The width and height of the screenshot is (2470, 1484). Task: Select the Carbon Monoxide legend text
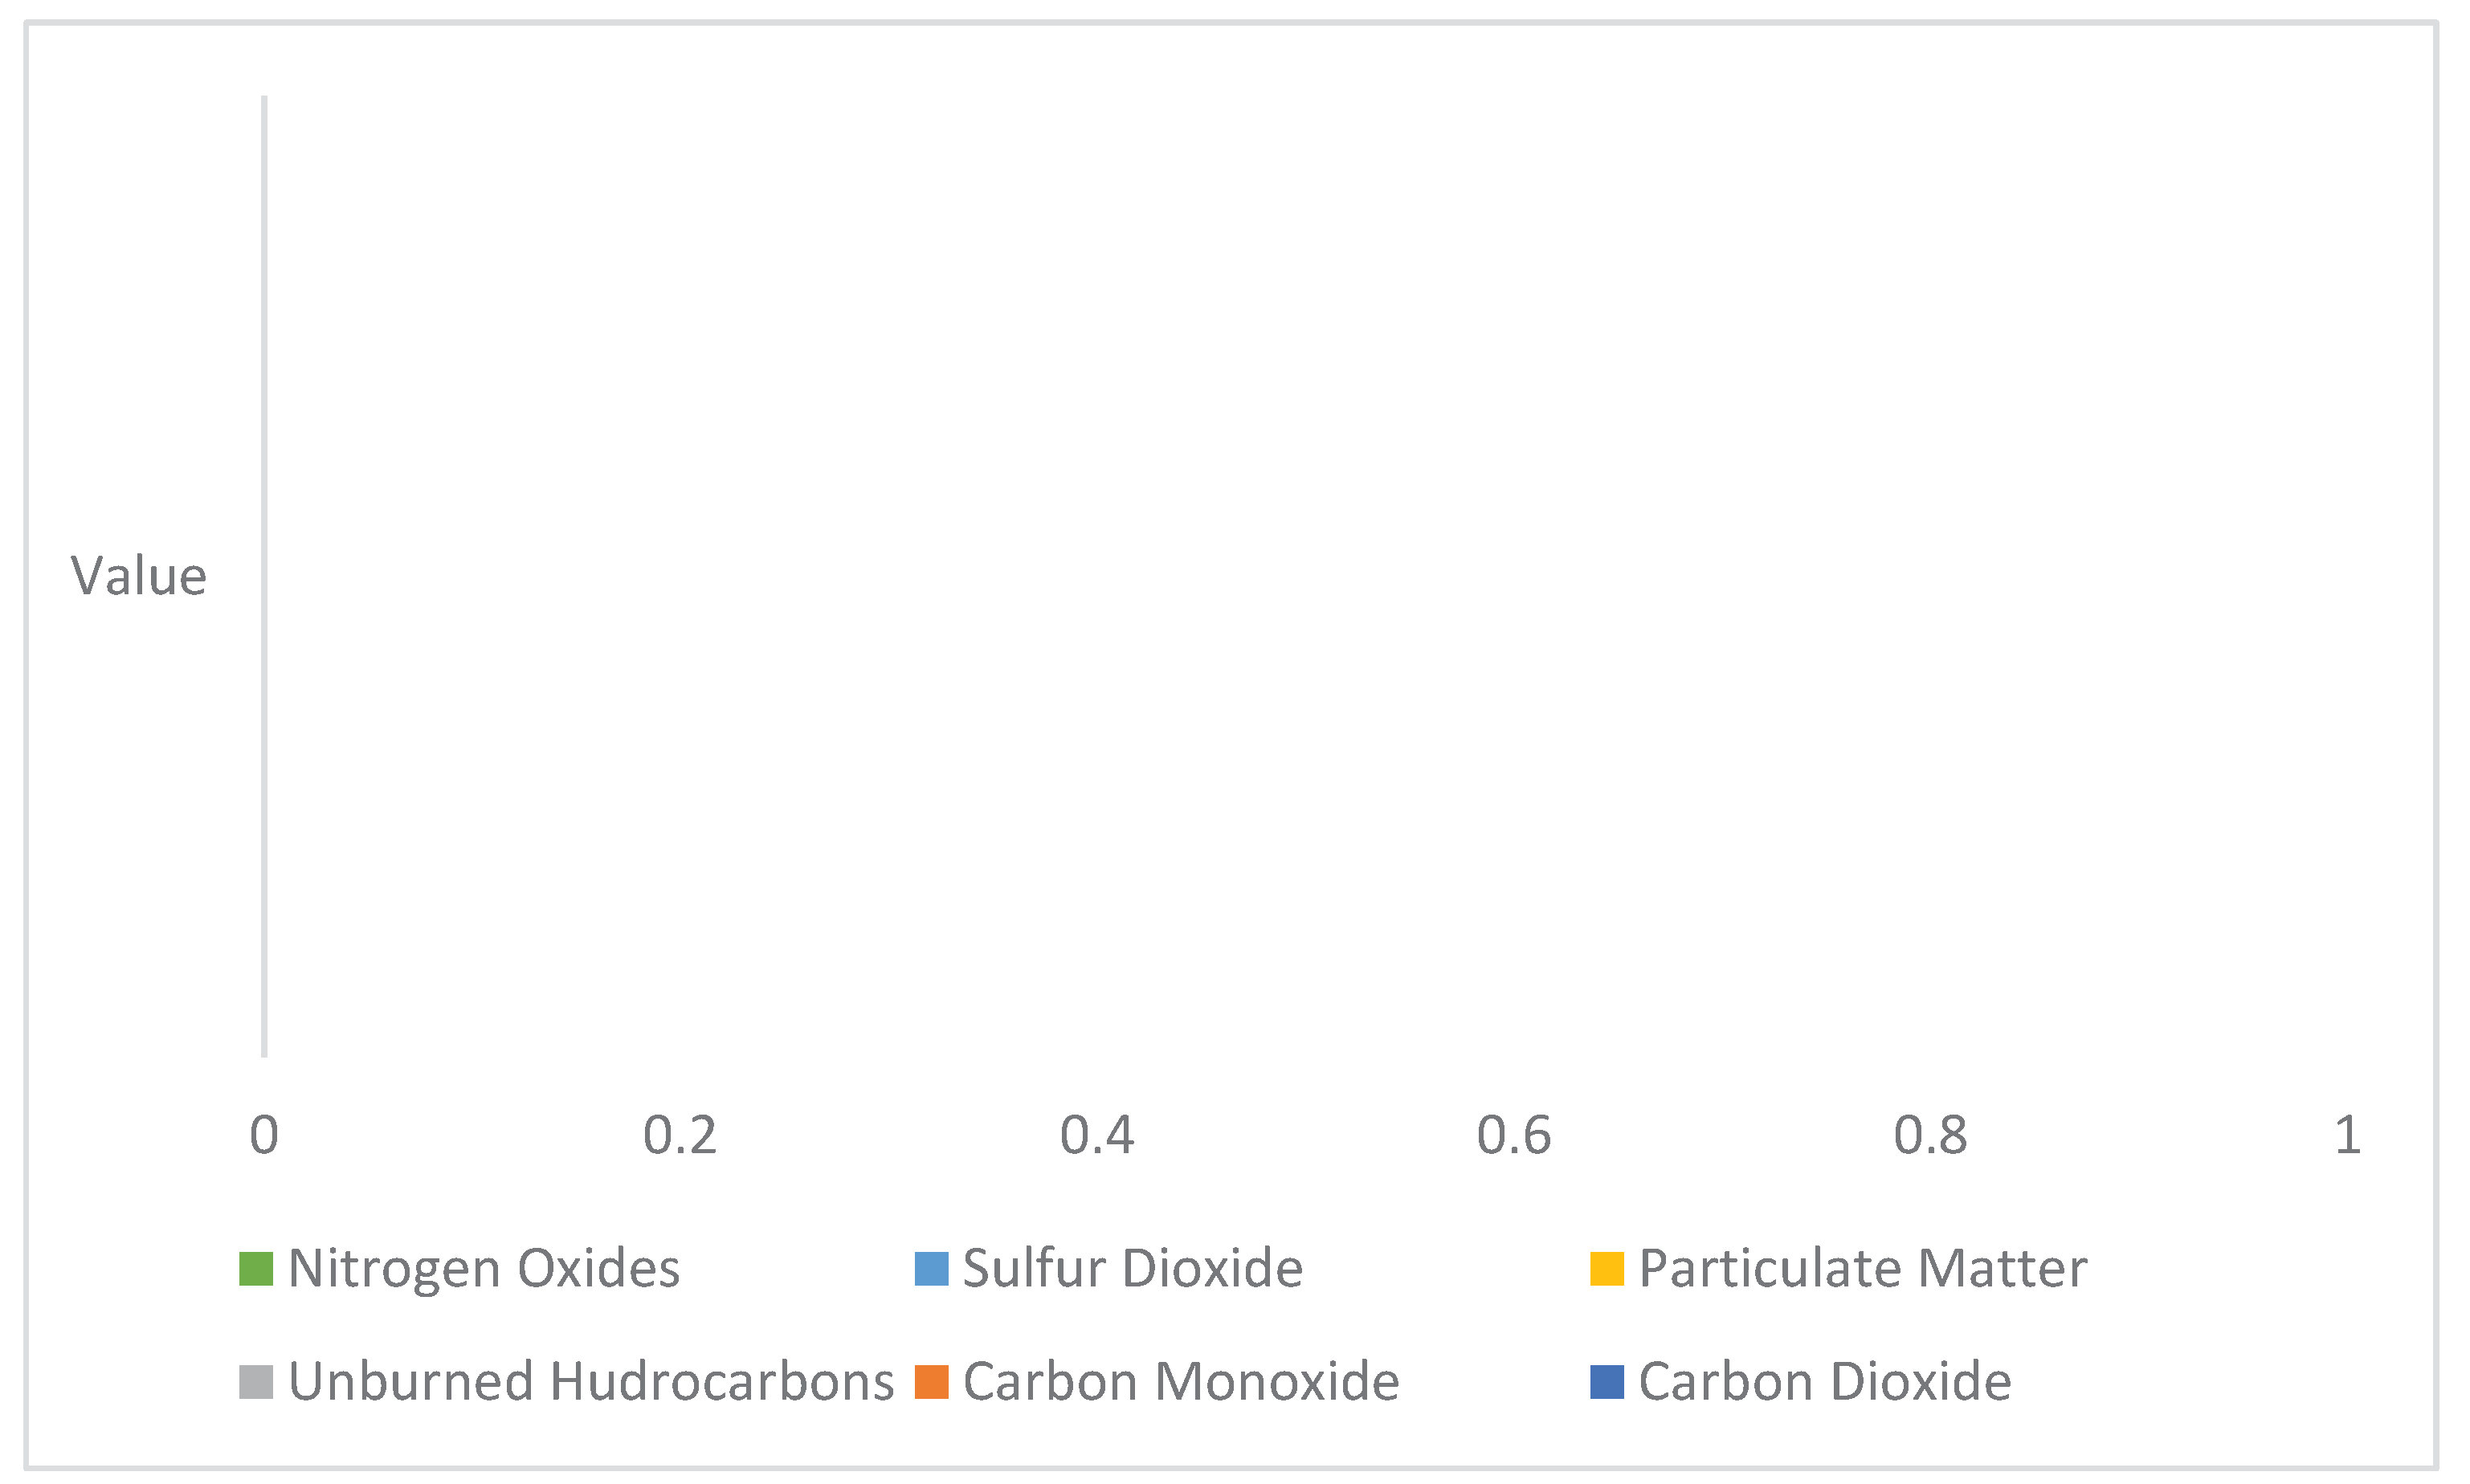[1180, 1382]
